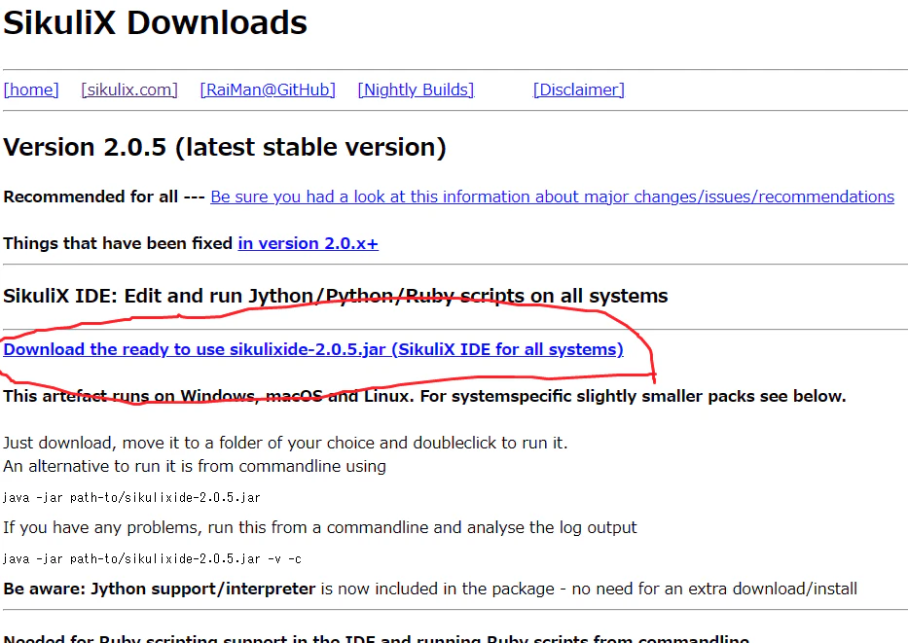The width and height of the screenshot is (908, 643).
Task: Go to the [Nightly Builds] link
Action: click(x=416, y=89)
